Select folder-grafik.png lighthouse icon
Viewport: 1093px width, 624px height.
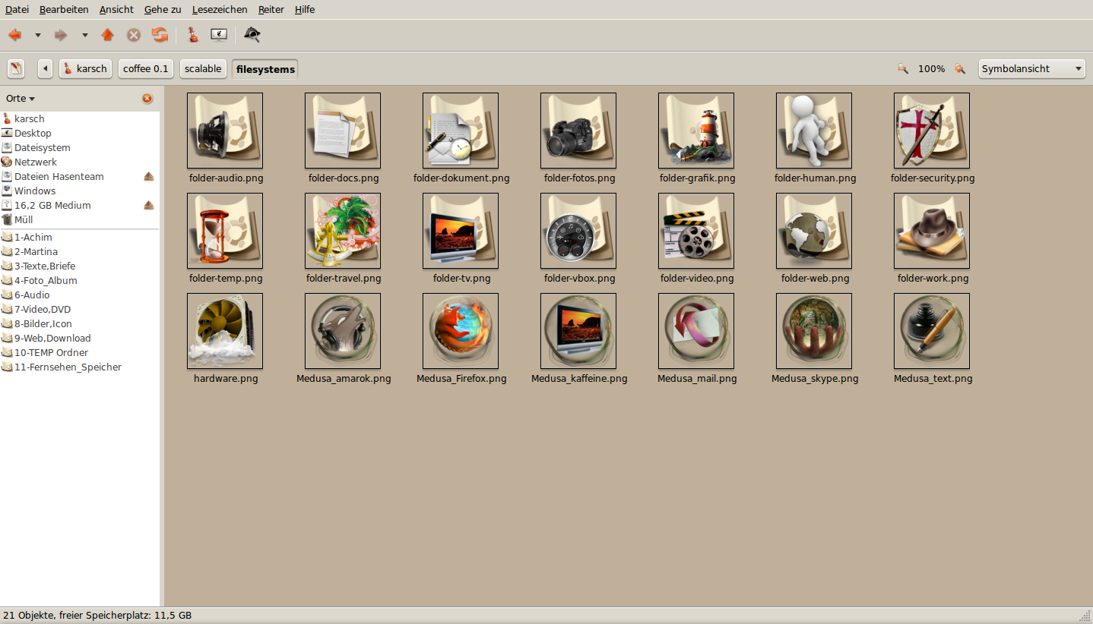pos(696,131)
